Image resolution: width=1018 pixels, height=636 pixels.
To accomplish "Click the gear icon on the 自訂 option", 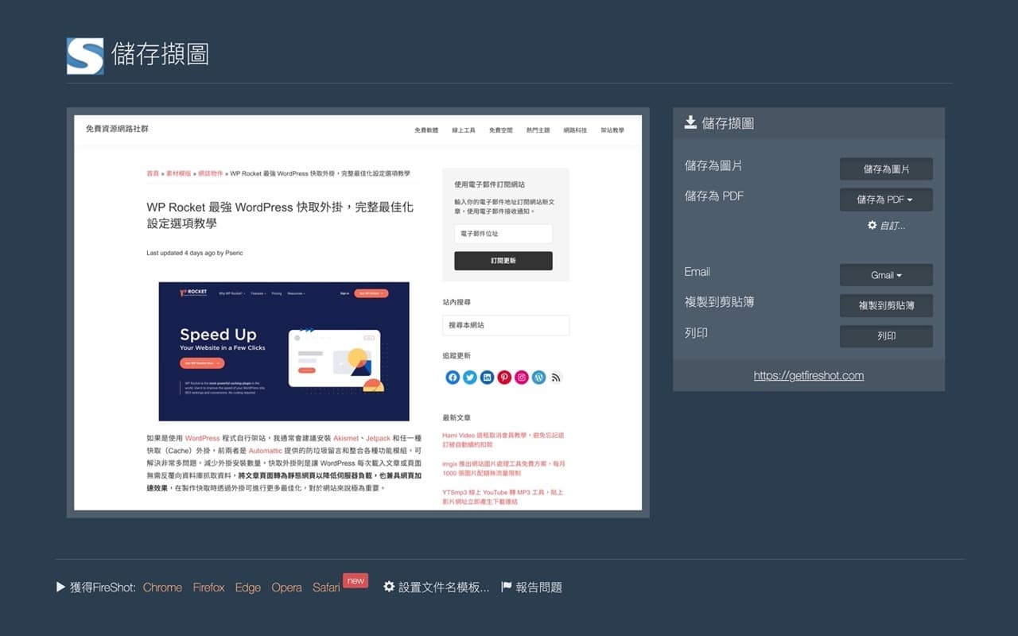I will point(872,225).
